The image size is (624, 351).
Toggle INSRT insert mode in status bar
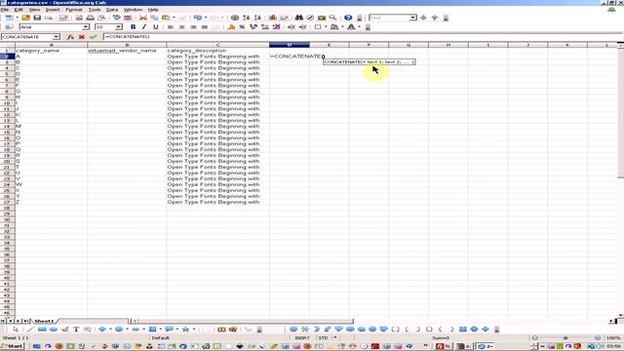(302, 338)
